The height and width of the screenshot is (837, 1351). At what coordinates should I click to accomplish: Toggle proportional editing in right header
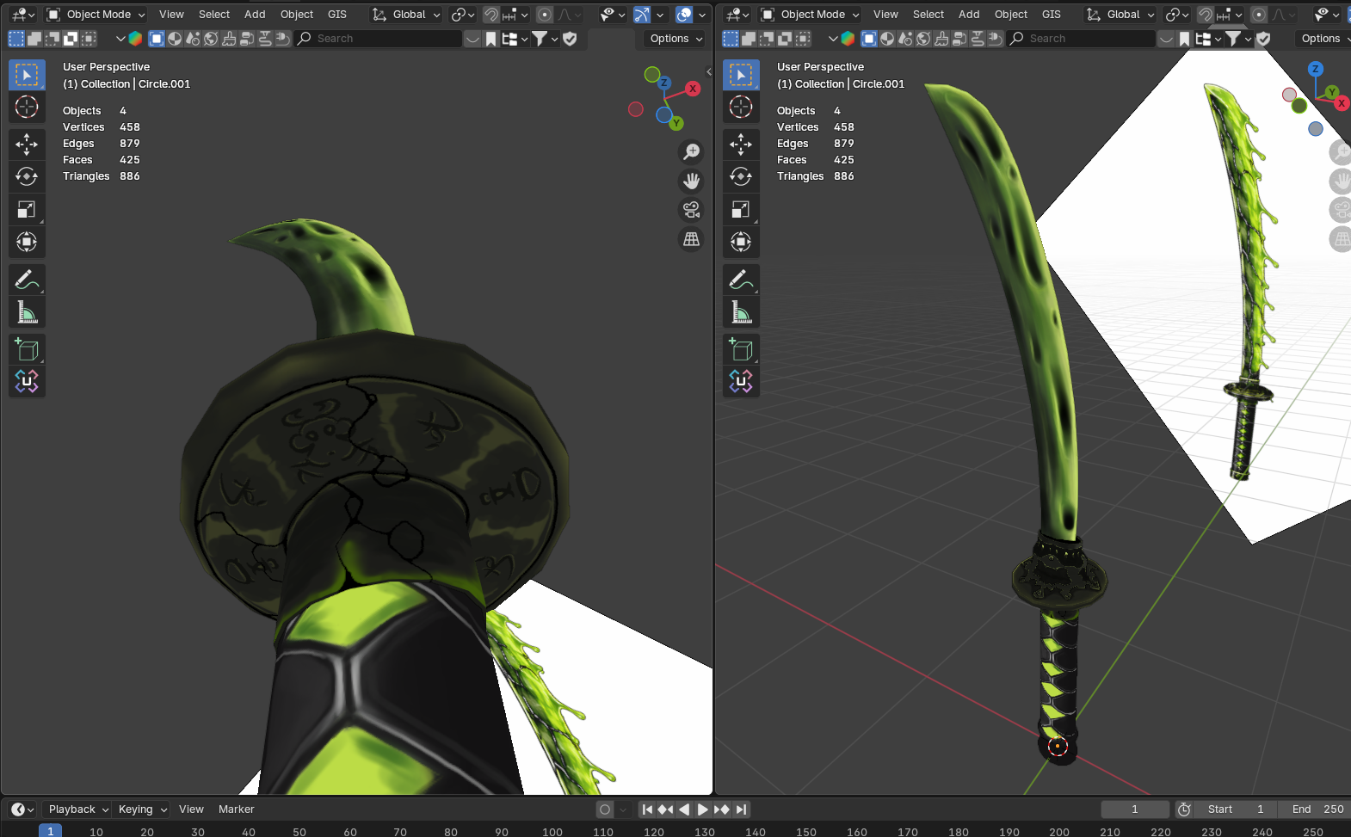click(1259, 15)
